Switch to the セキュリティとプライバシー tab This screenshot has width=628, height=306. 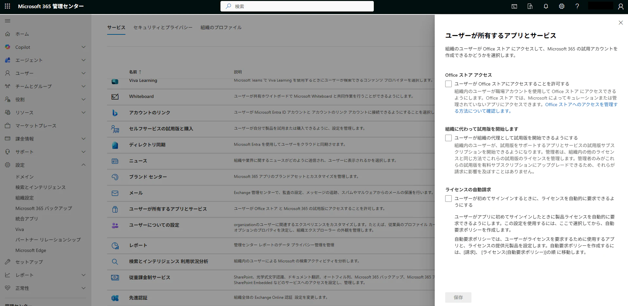(162, 28)
